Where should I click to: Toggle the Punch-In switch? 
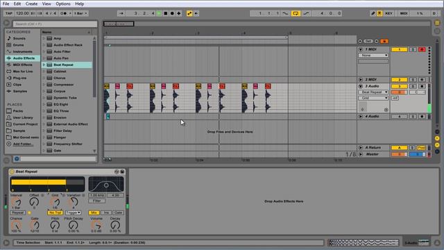(285, 13)
